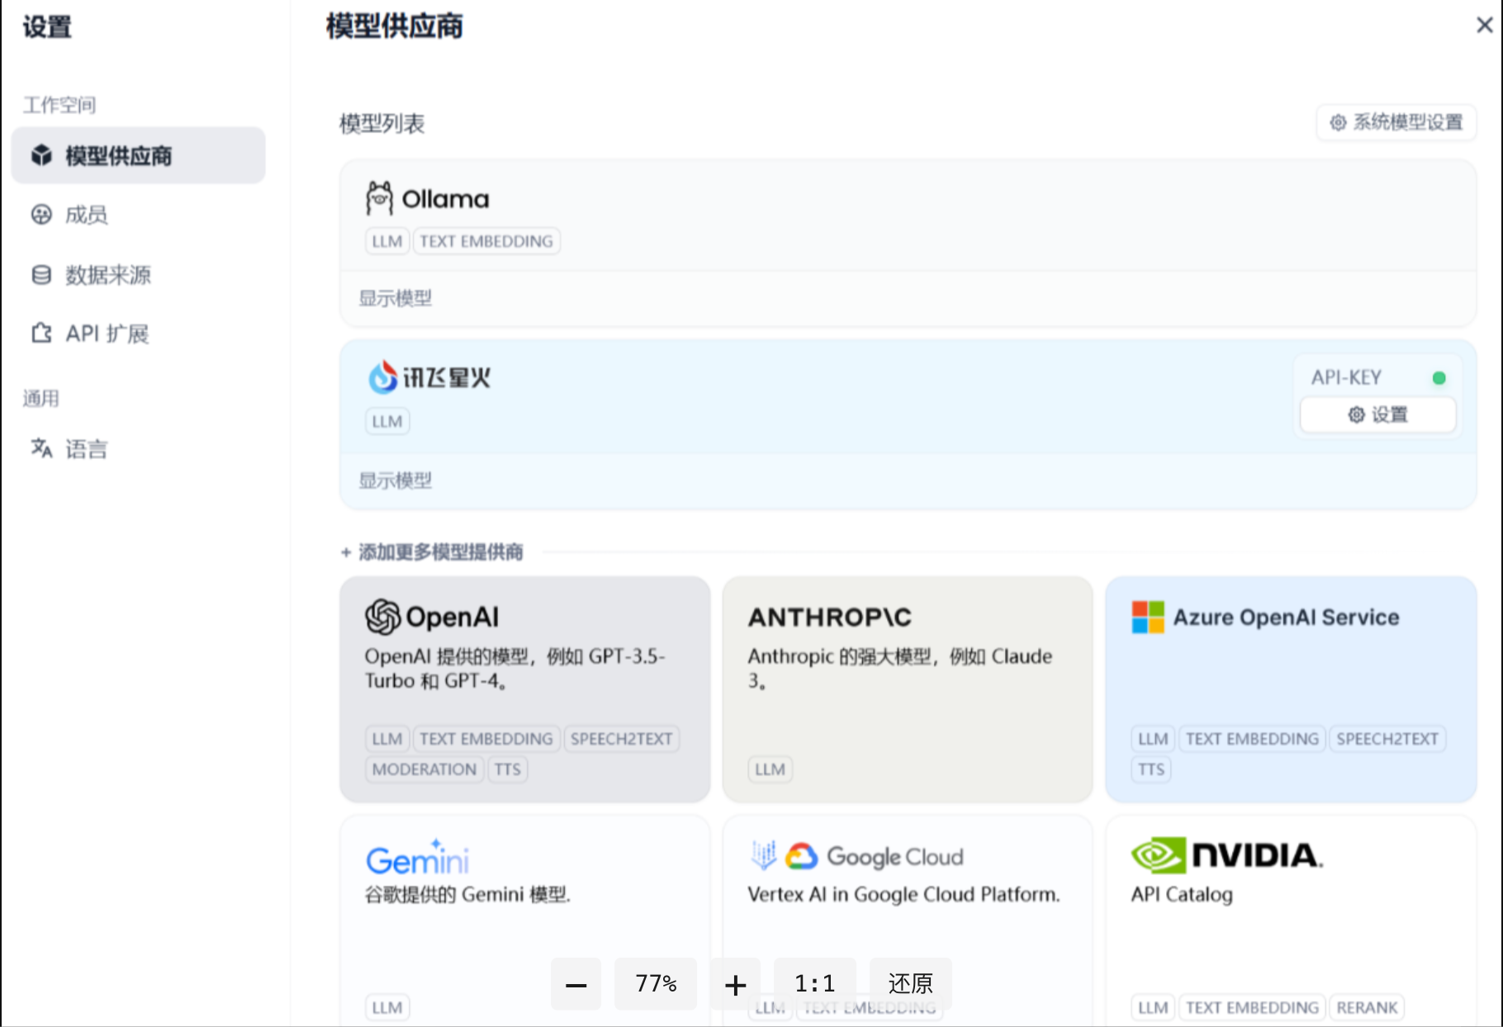Screen dimensions: 1503x1027
Task: Open 系统模型设置 system model settings
Action: coord(1396,123)
